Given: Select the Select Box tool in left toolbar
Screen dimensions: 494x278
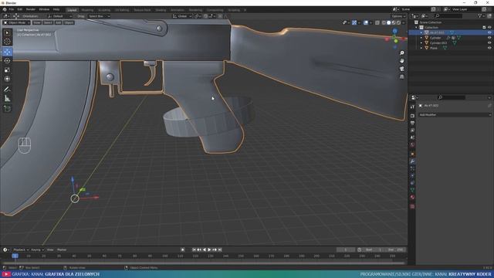Looking at the screenshot, I should (7, 32).
